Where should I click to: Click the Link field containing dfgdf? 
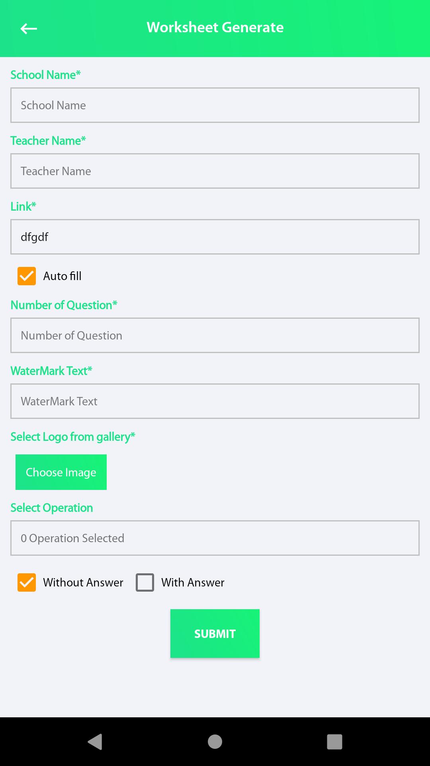[215, 237]
